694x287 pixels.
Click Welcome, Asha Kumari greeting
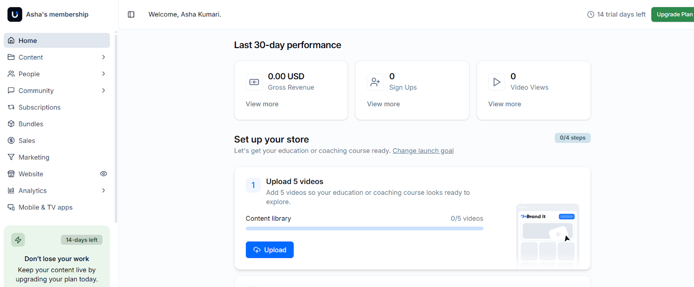pyautogui.click(x=185, y=14)
